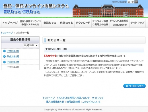Set text size to small (小)
The width and height of the screenshot is (148, 112).
[136, 2]
